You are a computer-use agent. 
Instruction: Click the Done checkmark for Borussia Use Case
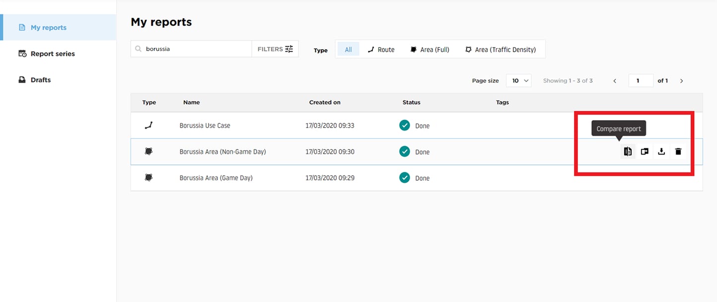pyautogui.click(x=405, y=125)
